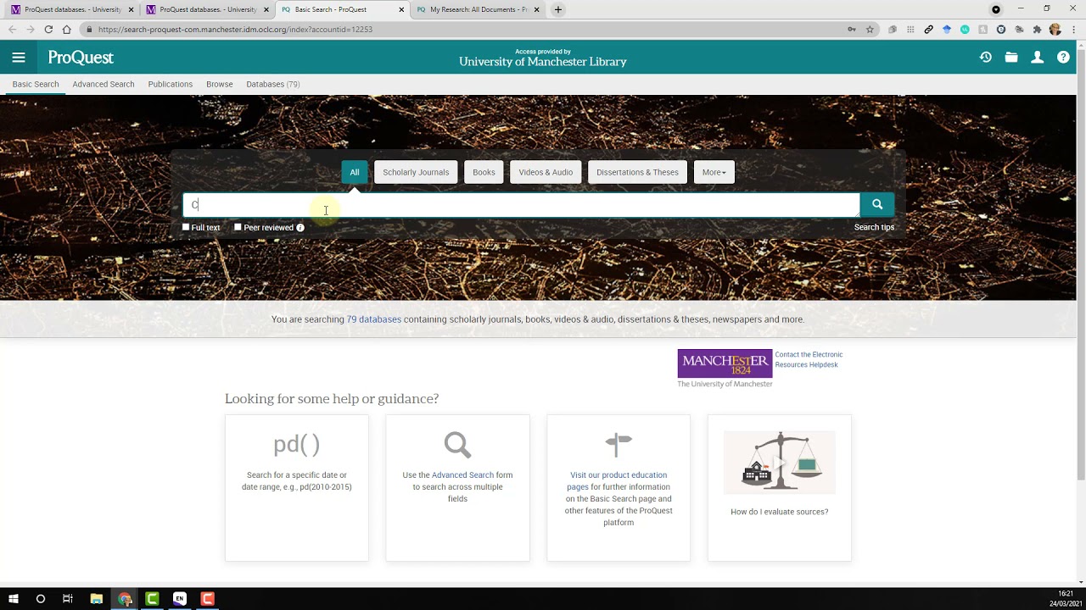Close the Basic Search - ProQuest tab
This screenshot has height=610, width=1086.
point(401,9)
